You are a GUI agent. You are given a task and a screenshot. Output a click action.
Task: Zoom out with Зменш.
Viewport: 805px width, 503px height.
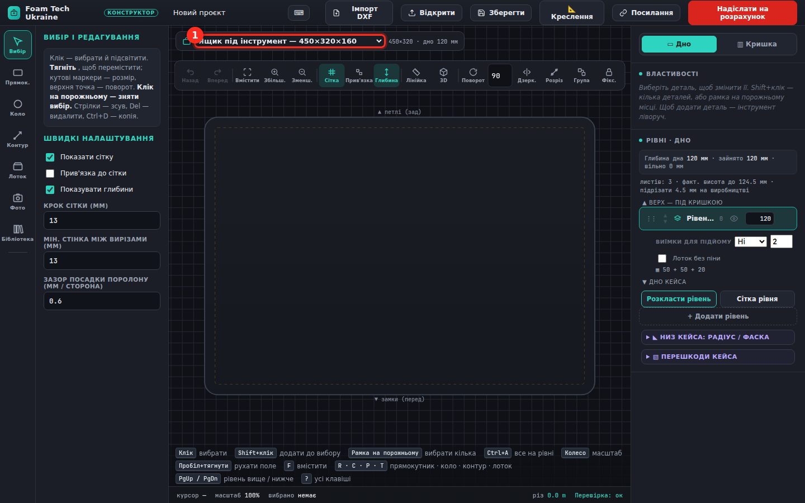(x=302, y=75)
